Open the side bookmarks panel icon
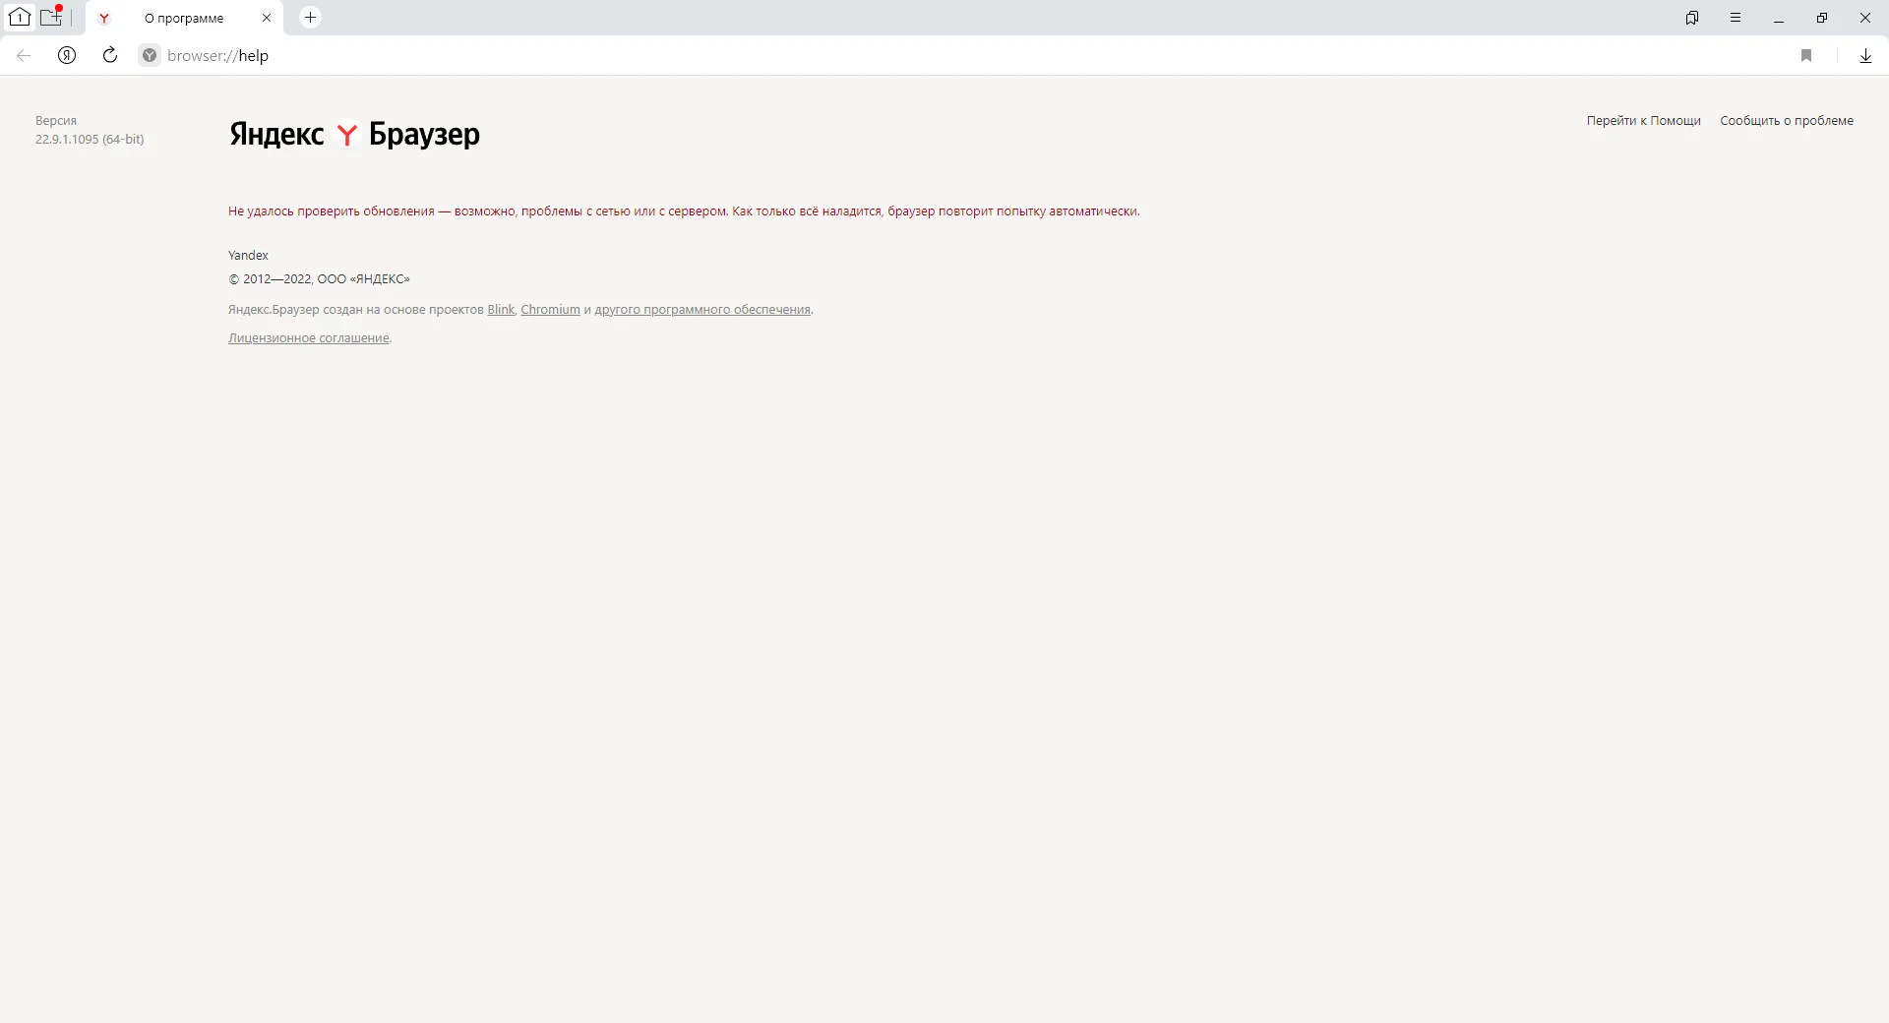This screenshot has width=1889, height=1023. pos(1692,18)
